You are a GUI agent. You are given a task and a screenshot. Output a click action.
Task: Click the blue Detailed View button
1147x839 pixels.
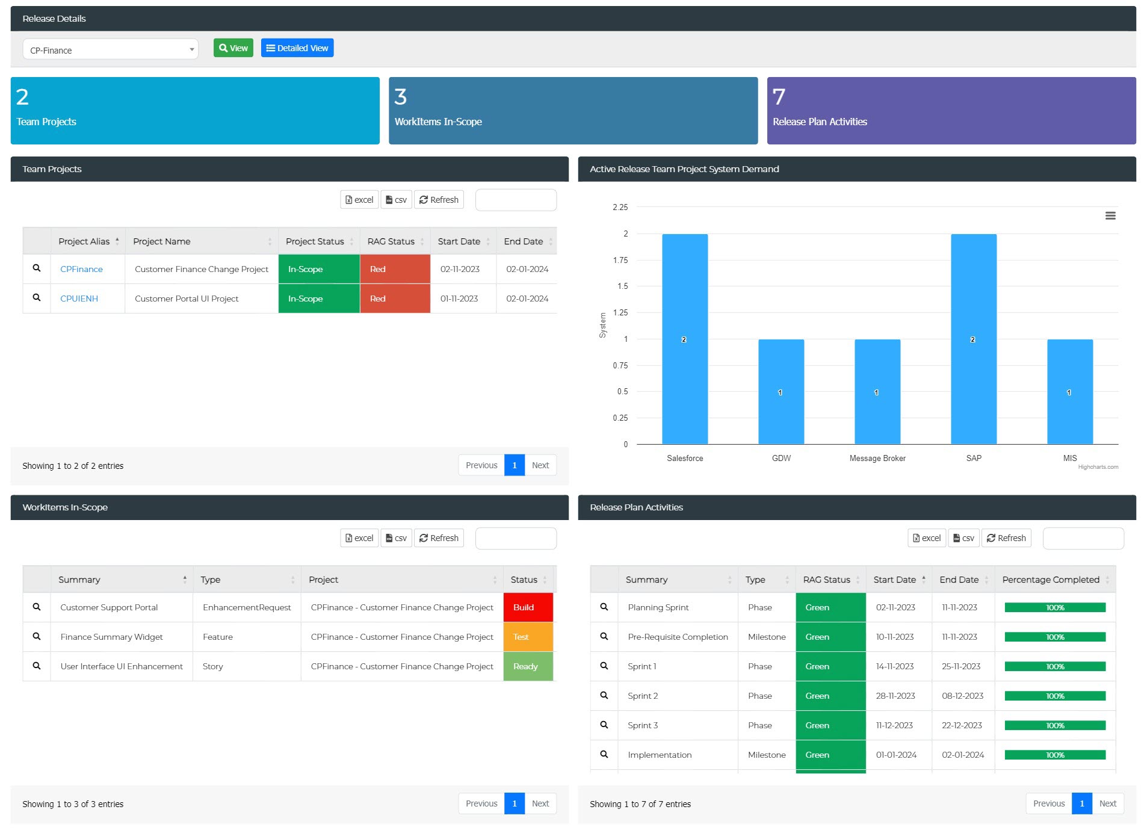pyautogui.click(x=297, y=48)
